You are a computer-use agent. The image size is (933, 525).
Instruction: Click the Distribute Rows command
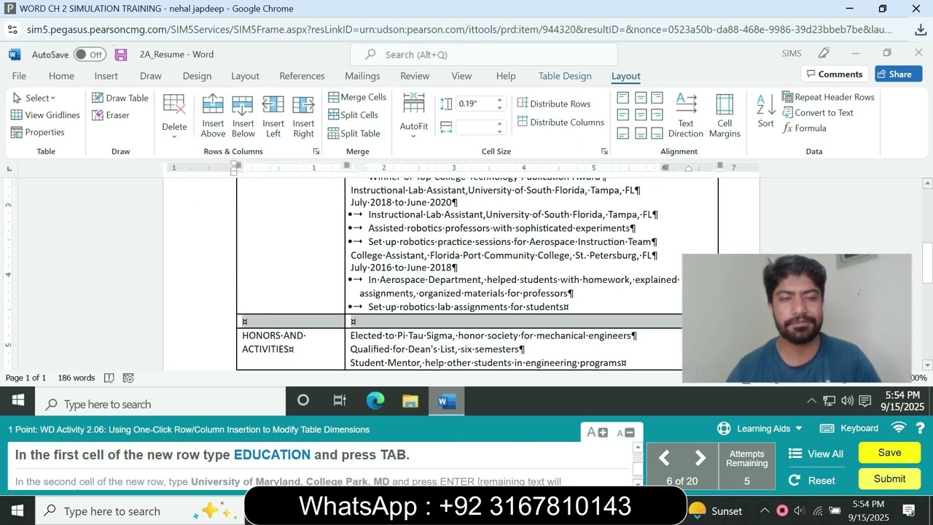[x=554, y=104]
